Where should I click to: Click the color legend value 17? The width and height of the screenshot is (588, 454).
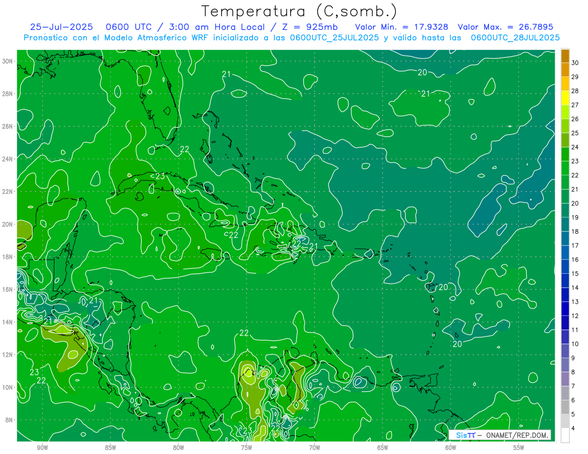575,245
